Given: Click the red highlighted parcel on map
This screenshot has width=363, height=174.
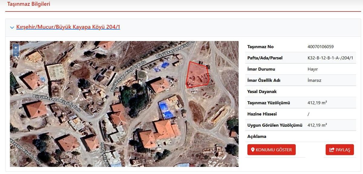Looking at the screenshot, I should coord(197,74).
